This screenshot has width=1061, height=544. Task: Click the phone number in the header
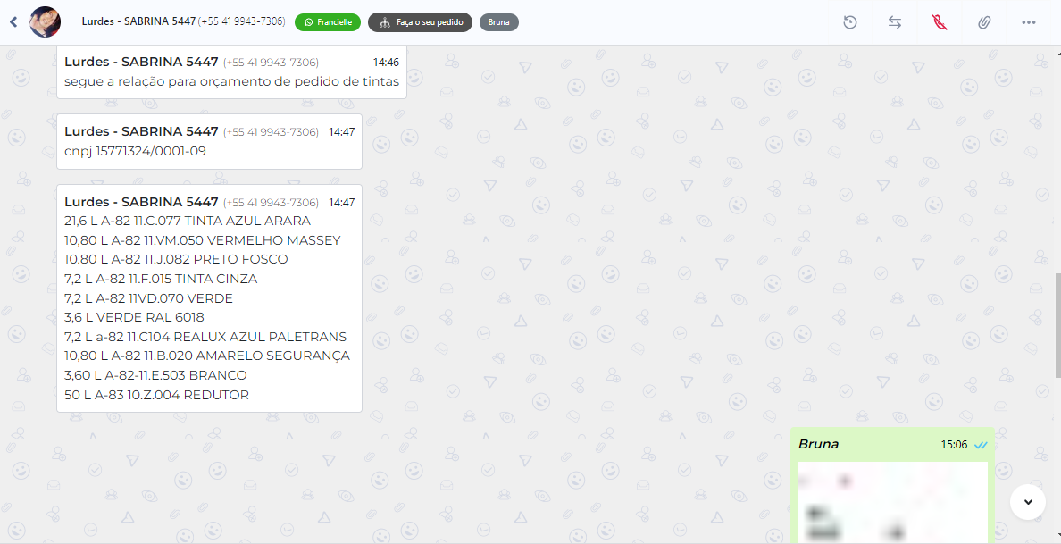241,21
